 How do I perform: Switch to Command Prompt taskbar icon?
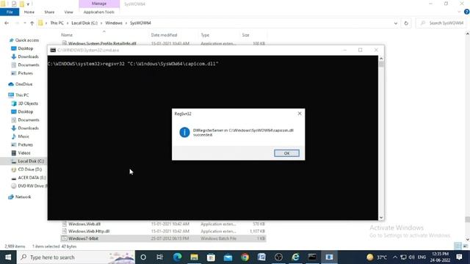312,257
